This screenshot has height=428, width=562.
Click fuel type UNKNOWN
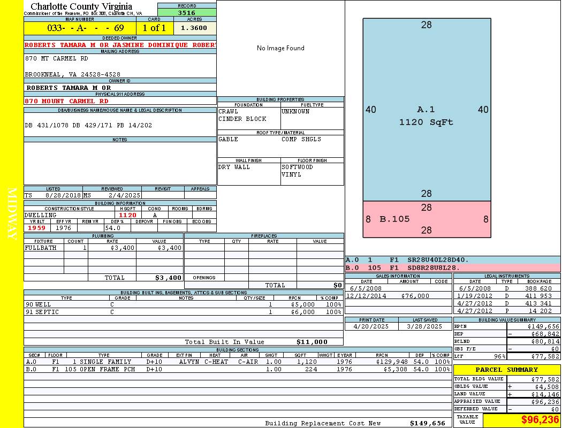(295, 111)
